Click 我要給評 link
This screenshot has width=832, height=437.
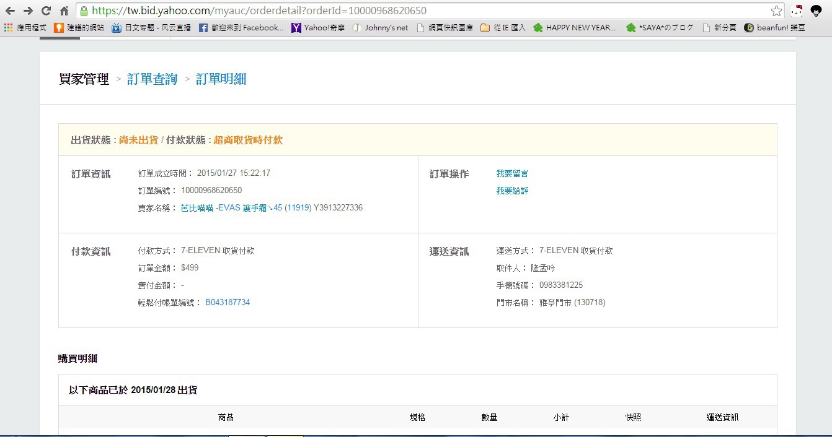click(x=512, y=191)
